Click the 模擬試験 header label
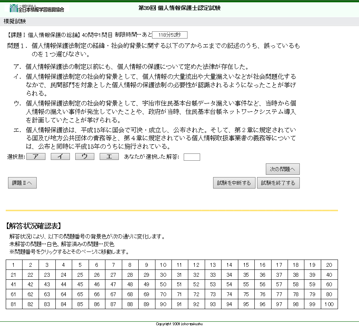Screen dimensions: 359x329 [15, 21]
